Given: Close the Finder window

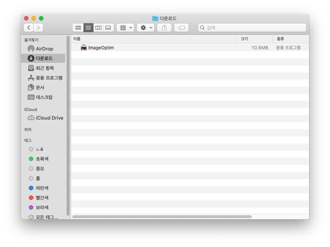Looking at the screenshot, I should pos(26,18).
